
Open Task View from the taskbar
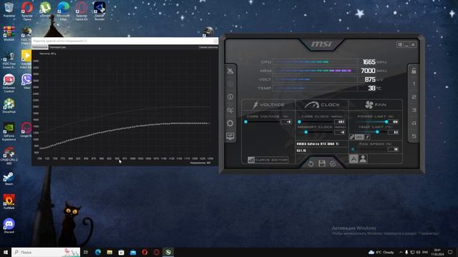click(86, 252)
